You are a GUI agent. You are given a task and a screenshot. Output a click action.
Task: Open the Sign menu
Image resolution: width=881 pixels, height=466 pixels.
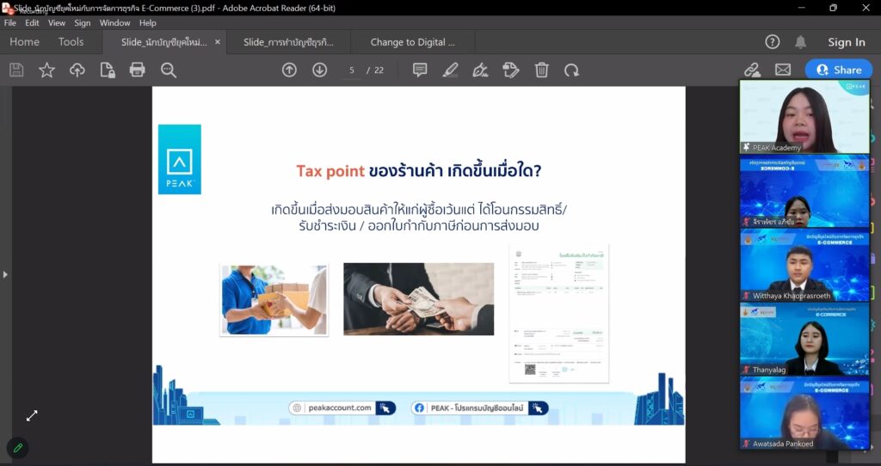click(82, 23)
